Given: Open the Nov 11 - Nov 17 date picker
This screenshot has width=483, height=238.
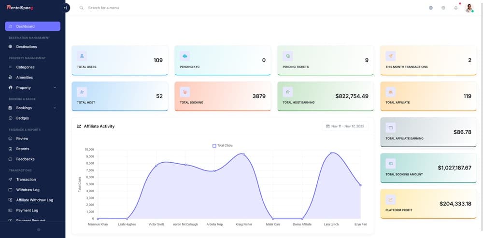Looking at the screenshot, I should [x=345, y=126].
